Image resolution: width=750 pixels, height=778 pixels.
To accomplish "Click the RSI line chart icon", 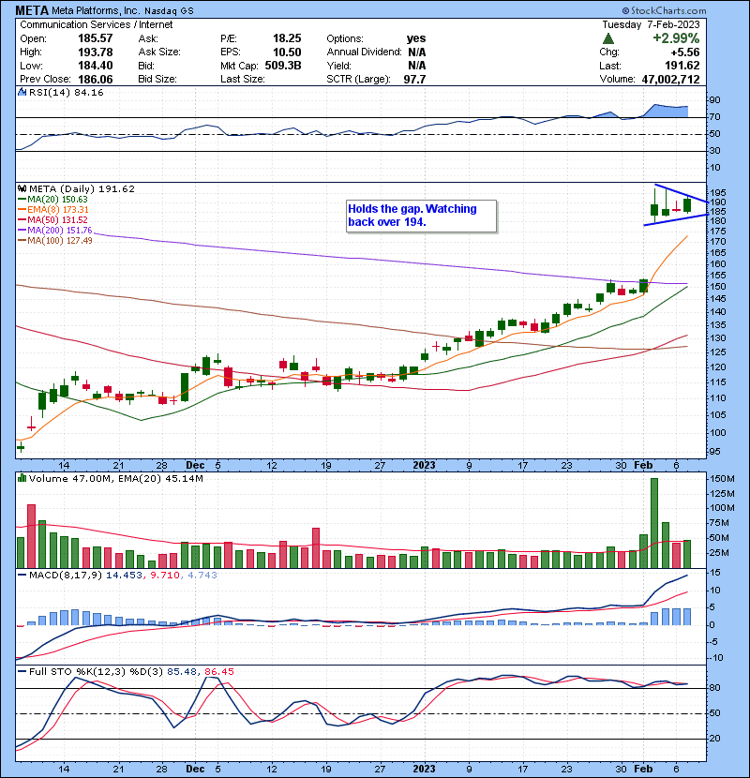I will coord(22,92).
